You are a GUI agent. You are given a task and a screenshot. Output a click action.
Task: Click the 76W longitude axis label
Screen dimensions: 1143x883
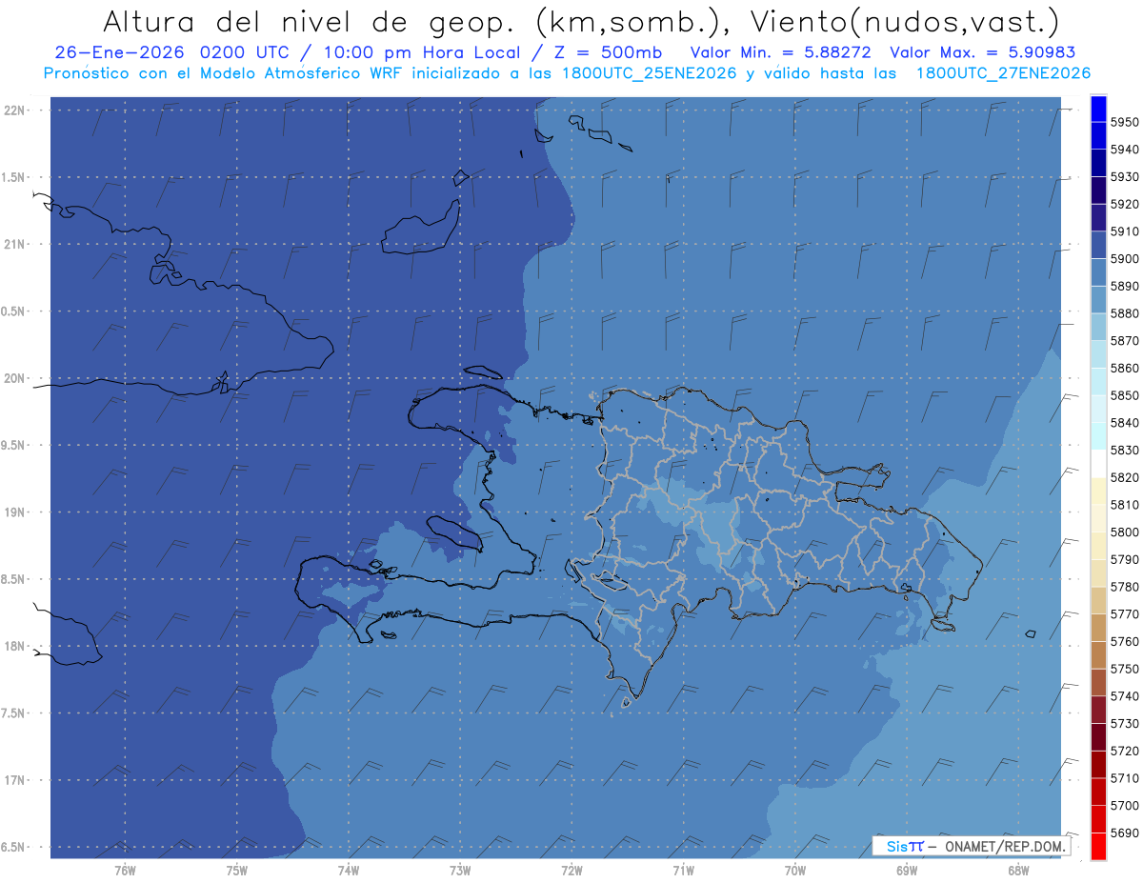point(125,870)
